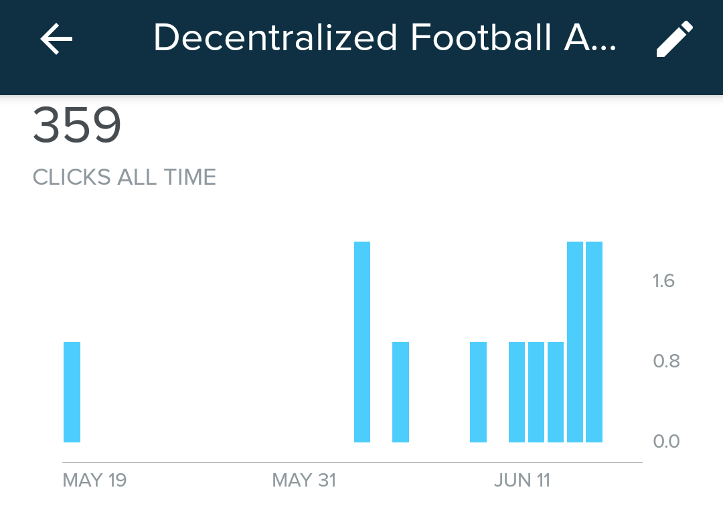Image resolution: width=723 pixels, height=510 pixels.
Task: Select first of three adjacent short bars
Action: coord(517,392)
